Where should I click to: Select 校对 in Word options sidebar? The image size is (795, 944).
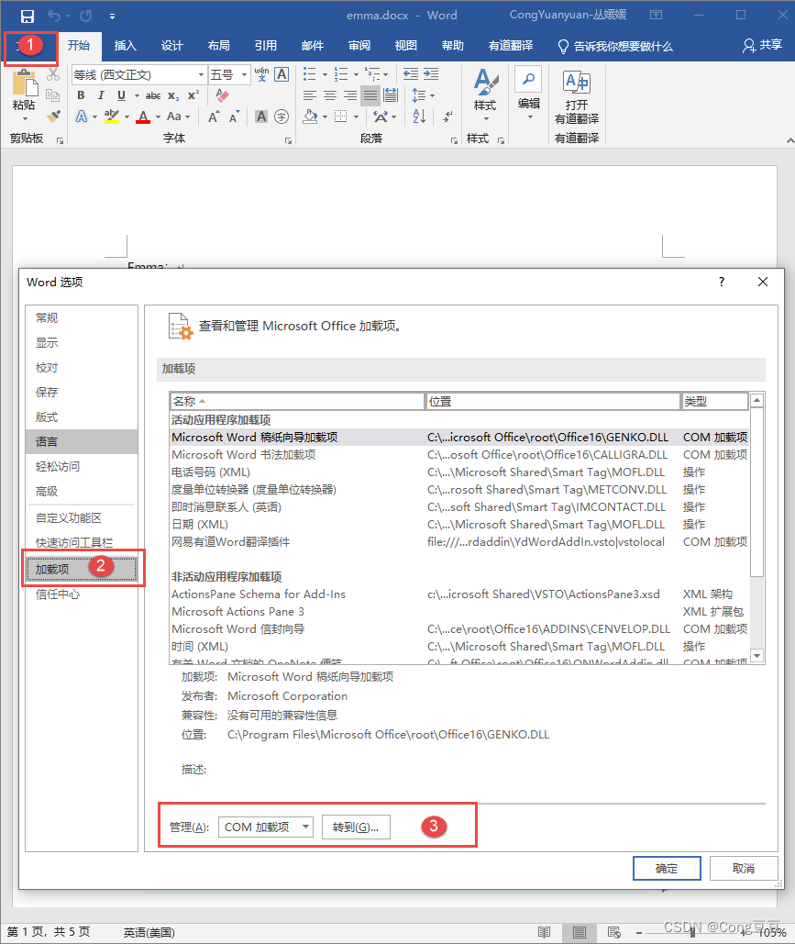[x=82, y=367]
